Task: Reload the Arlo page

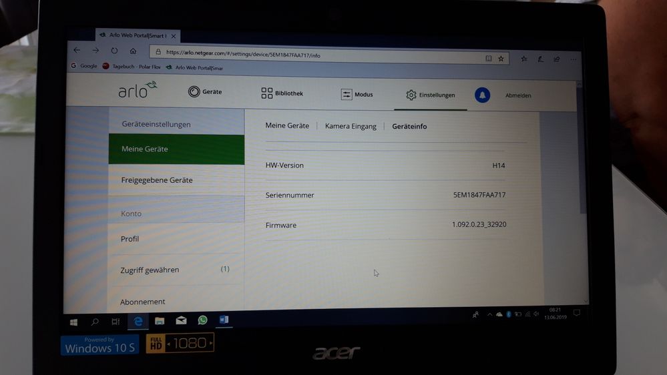Action: (x=114, y=51)
